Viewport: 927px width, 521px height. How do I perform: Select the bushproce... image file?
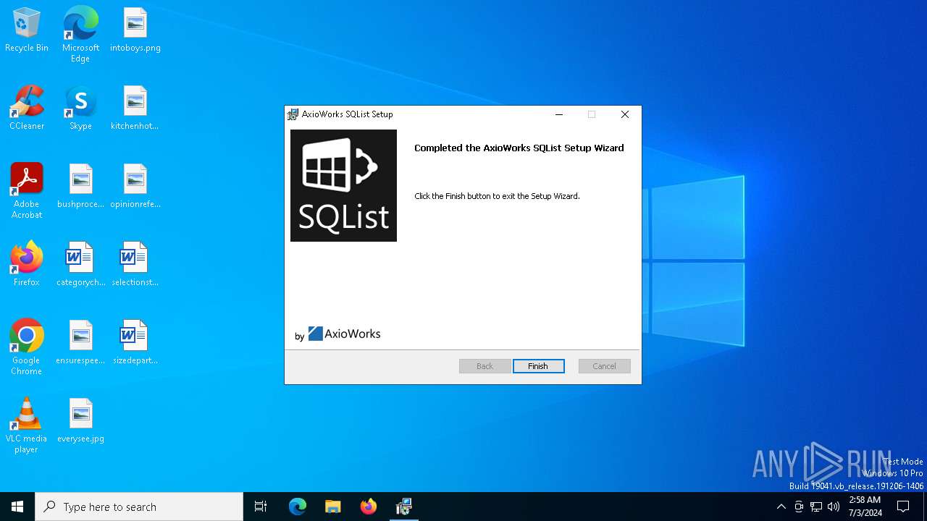[x=80, y=187]
